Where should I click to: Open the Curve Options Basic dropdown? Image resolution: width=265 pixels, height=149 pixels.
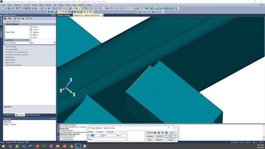tap(55, 43)
